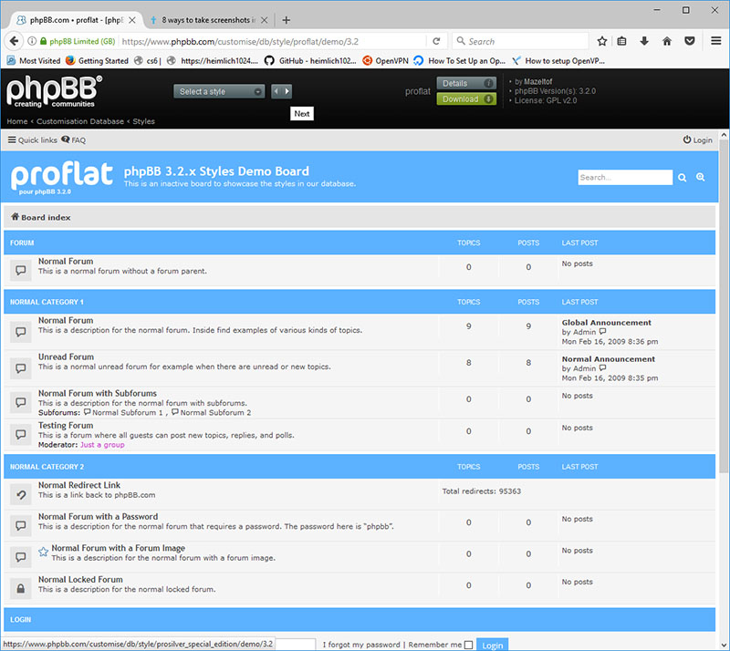
Task: Reload the page with the refresh icon
Action: (436, 41)
